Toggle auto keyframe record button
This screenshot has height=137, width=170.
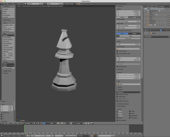[x=92, y=136]
